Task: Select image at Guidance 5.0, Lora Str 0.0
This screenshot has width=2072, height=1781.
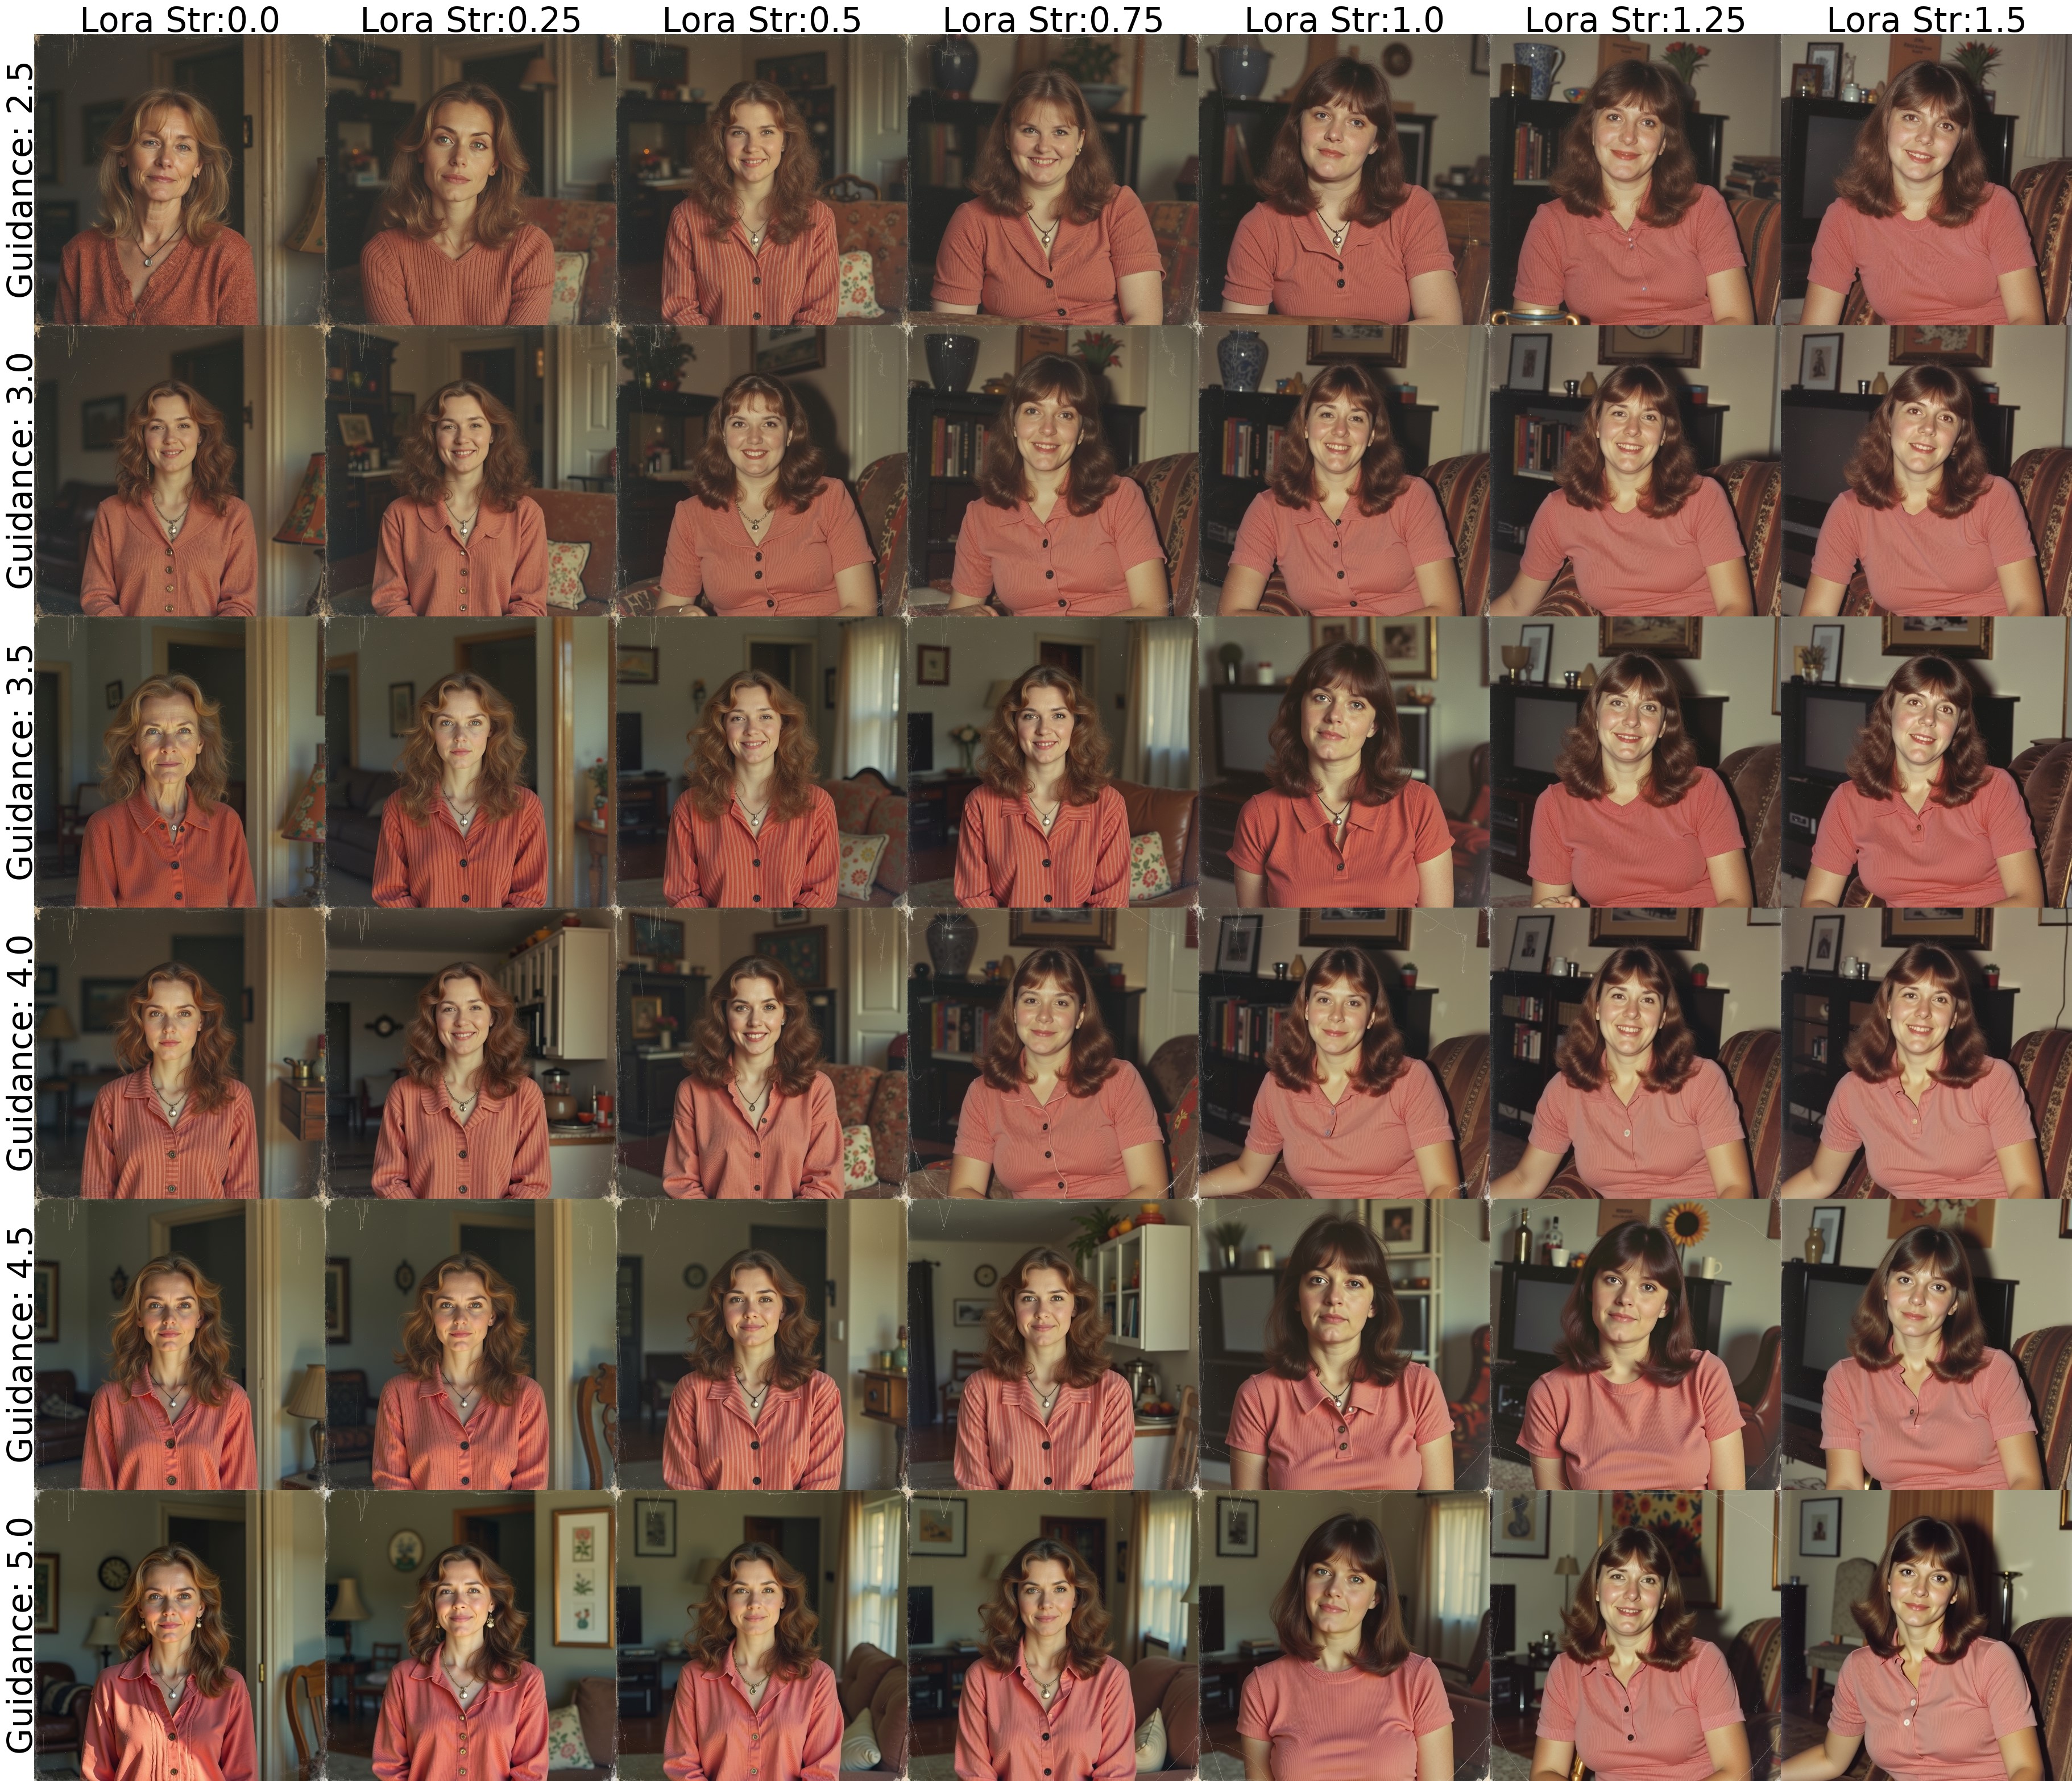Action: click(x=180, y=1635)
